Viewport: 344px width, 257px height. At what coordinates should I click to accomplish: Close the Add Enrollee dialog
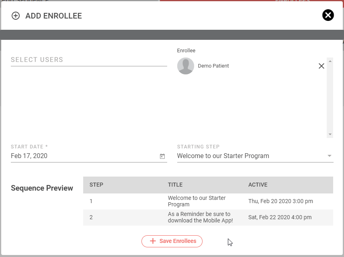click(328, 15)
